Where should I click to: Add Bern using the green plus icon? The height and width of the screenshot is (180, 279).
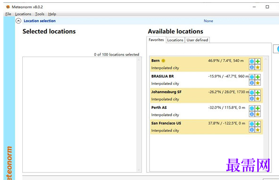point(258,61)
